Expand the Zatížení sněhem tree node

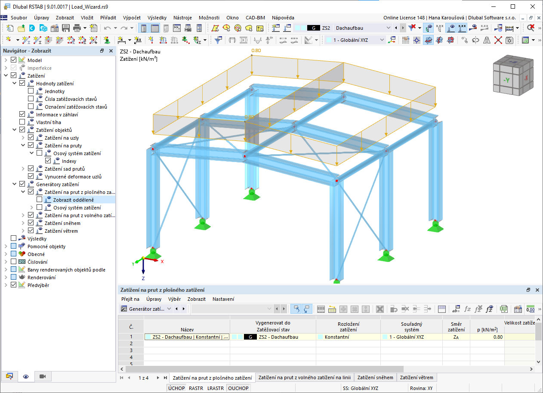pos(23,223)
